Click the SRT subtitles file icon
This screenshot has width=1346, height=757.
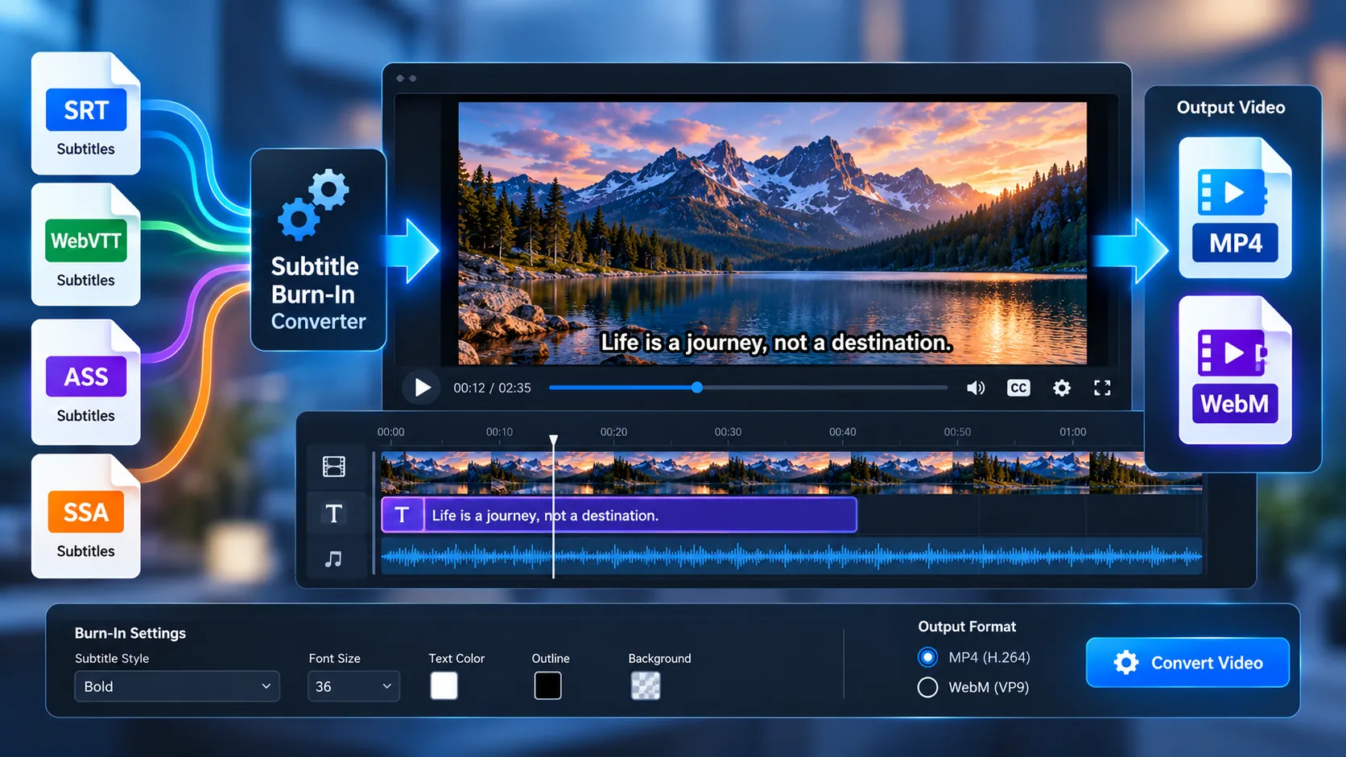pos(86,113)
